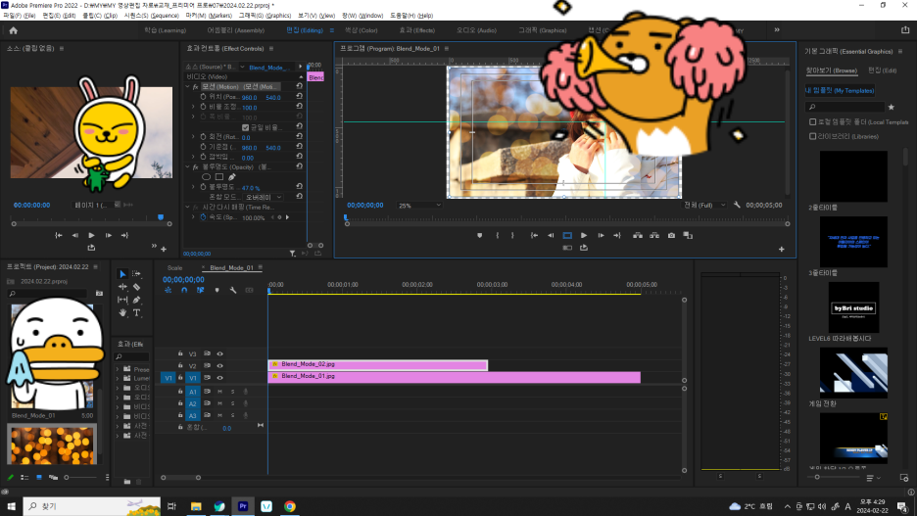Toggle timeline Snap magnet icon
917x516 pixels.
click(183, 290)
